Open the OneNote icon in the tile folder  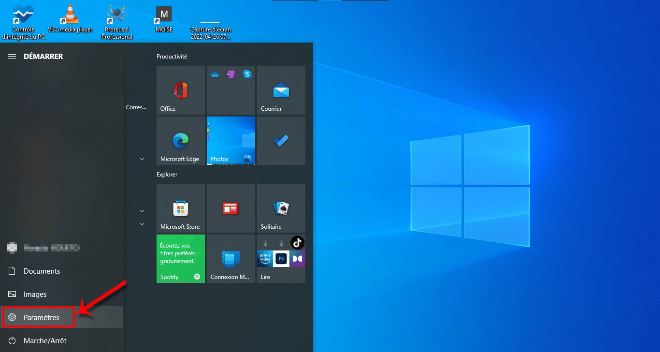tap(231, 74)
